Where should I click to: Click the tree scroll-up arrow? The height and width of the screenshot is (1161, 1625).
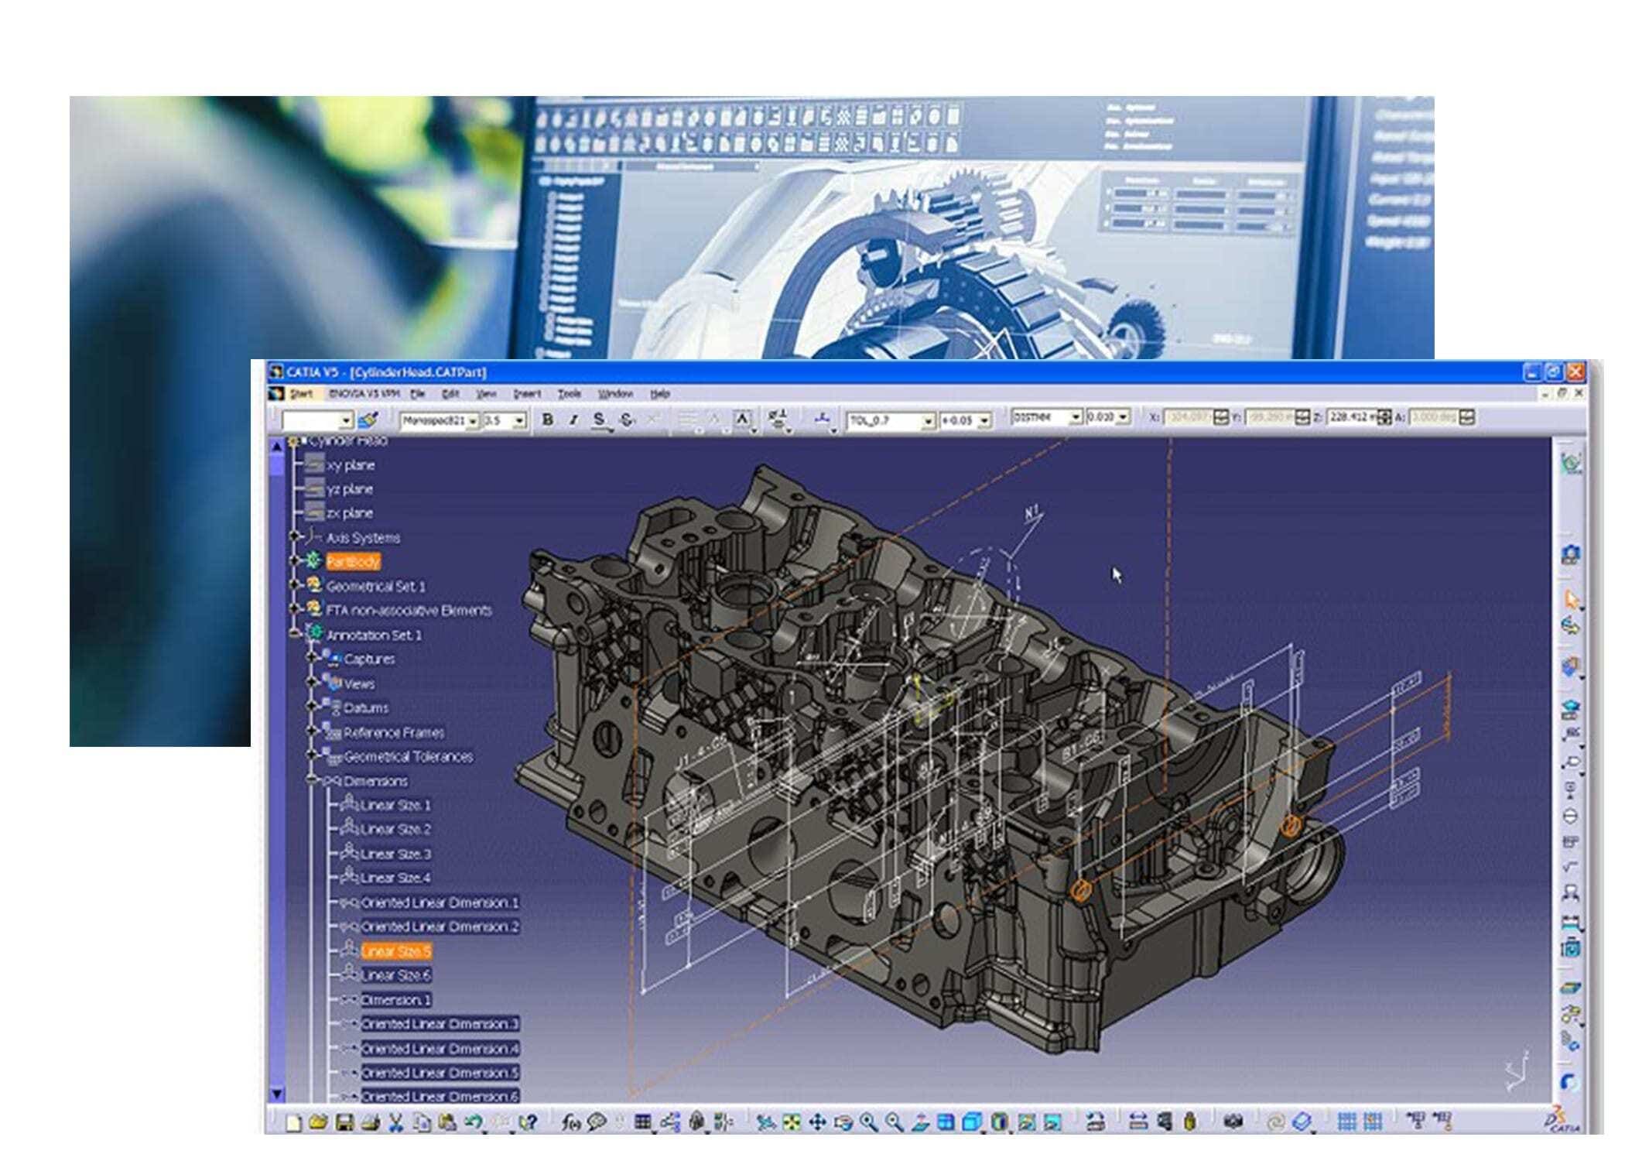point(277,446)
